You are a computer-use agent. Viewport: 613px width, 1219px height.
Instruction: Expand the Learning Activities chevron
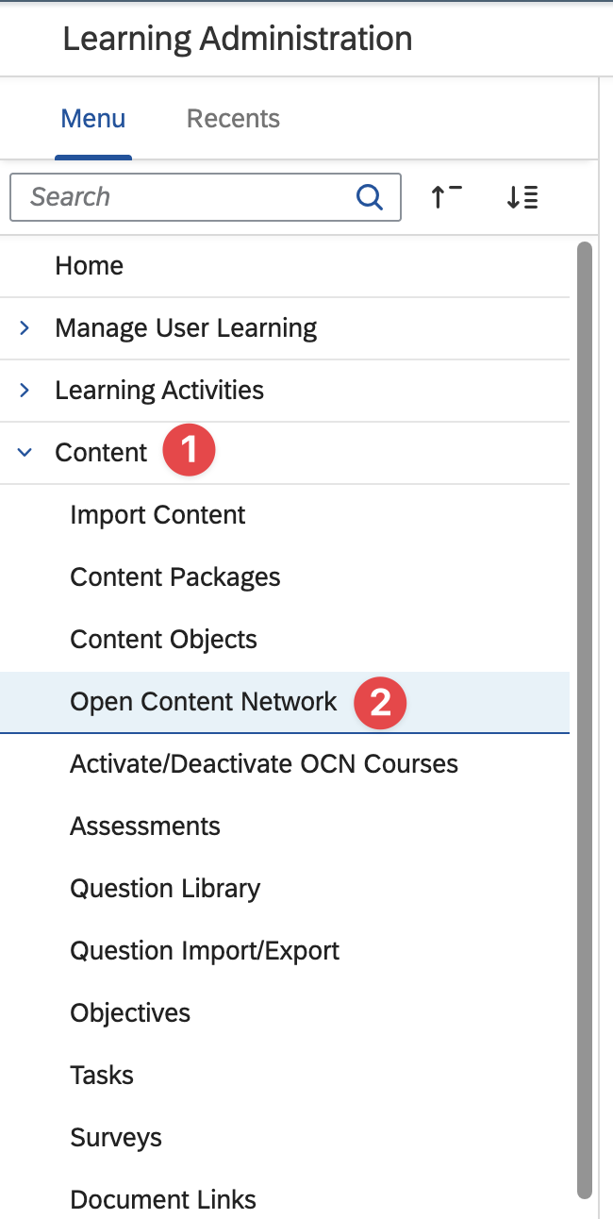tap(25, 391)
